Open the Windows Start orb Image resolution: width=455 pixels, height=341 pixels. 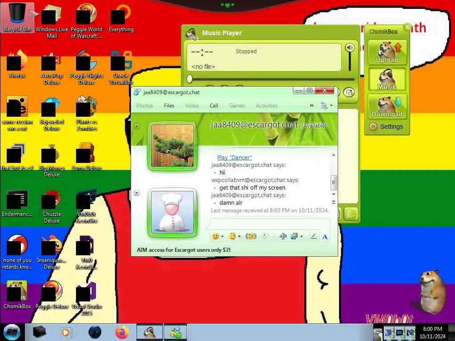pos(12,332)
